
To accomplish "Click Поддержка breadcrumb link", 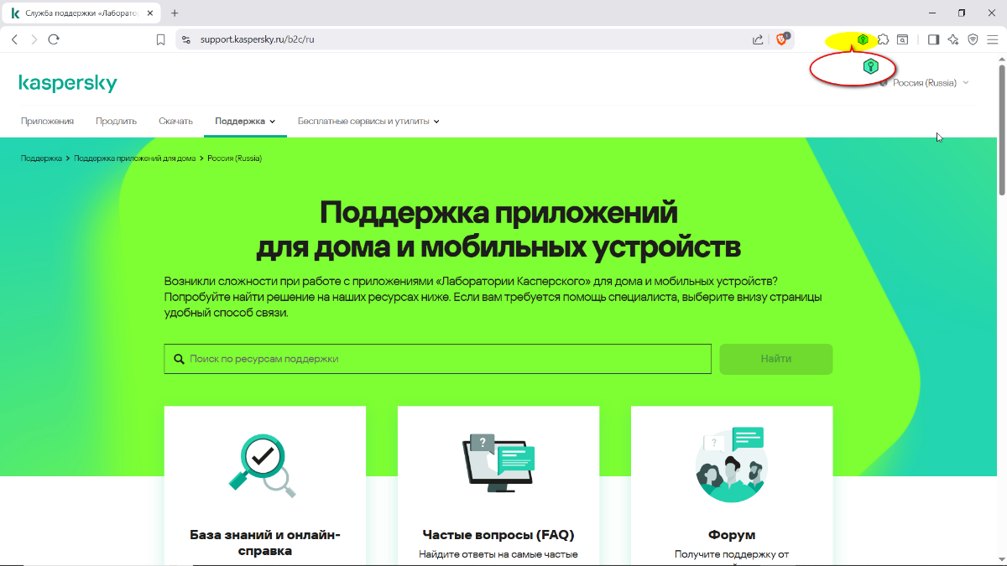I will point(41,158).
